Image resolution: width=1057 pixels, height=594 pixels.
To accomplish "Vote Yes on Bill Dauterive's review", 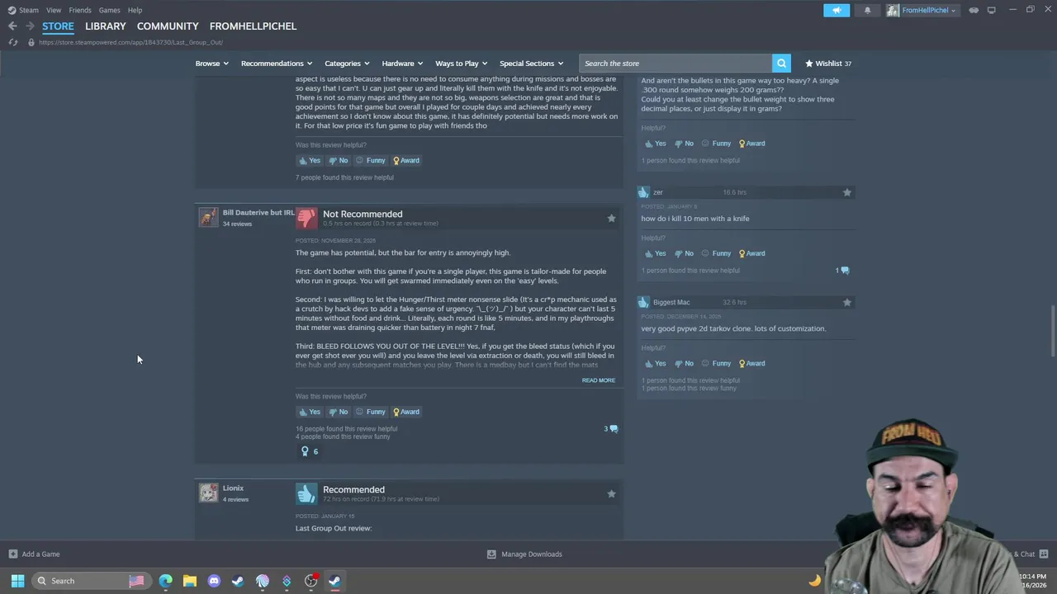I will 310,412.
